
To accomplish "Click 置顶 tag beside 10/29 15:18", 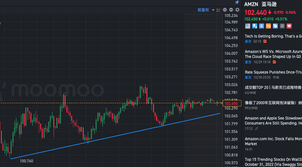I will (248, 62).
